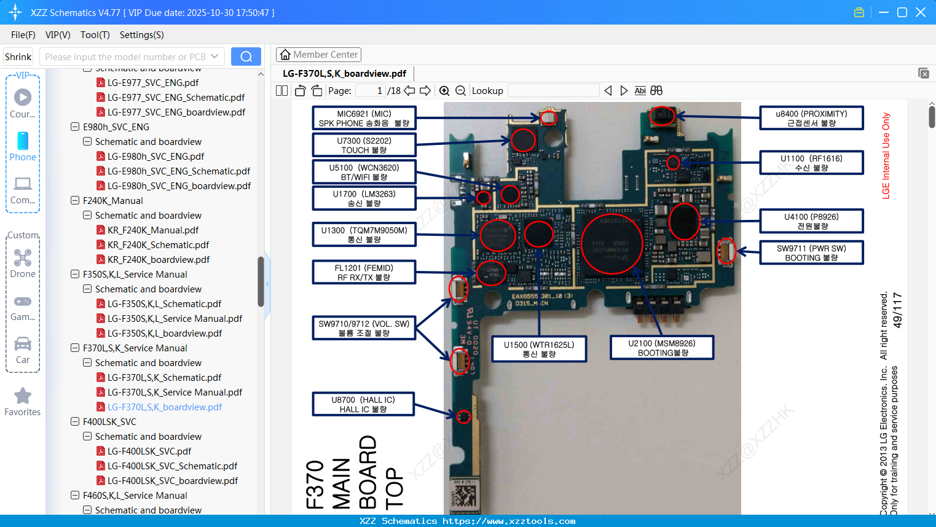The height and width of the screenshot is (527, 936).
Task: Zoom in on the PDF page
Action: [x=444, y=90]
